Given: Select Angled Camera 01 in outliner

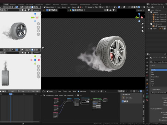Looking at the screenshot, I should coord(160,15).
